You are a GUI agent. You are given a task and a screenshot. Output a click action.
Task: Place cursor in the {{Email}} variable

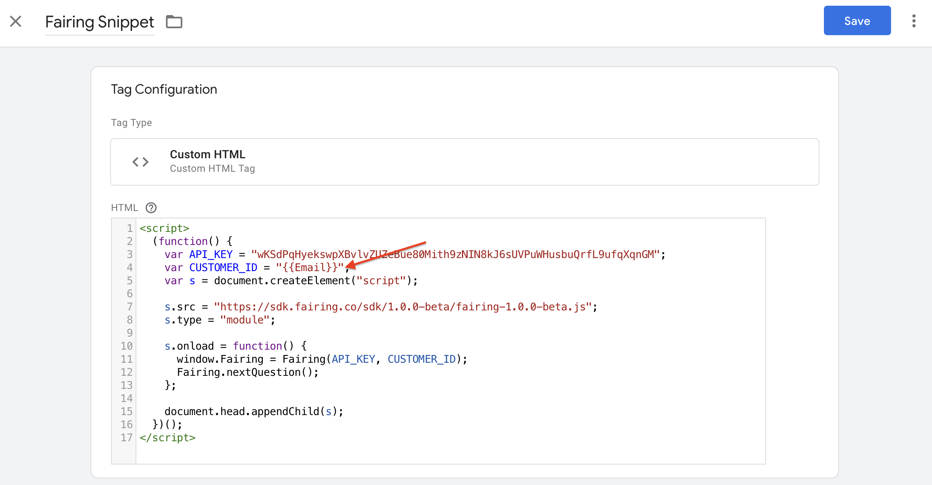[310, 267]
